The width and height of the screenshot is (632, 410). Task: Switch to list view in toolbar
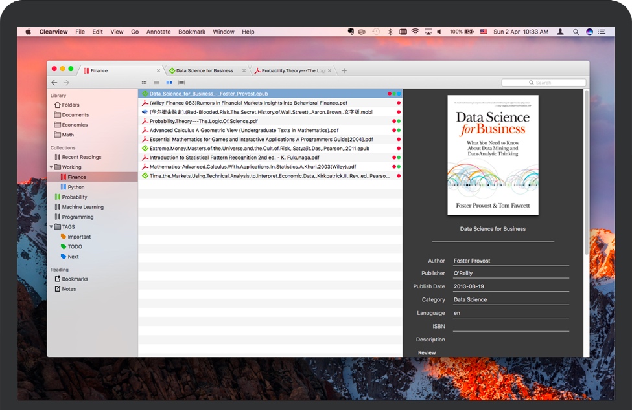[x=156, y=83]
